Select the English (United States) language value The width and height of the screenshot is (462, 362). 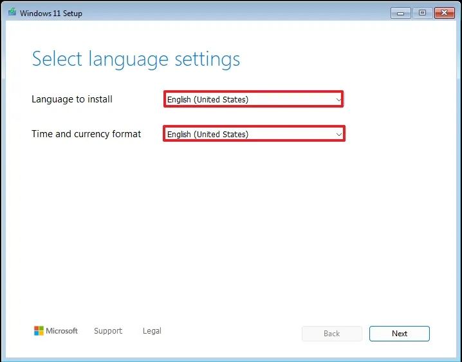208,99
